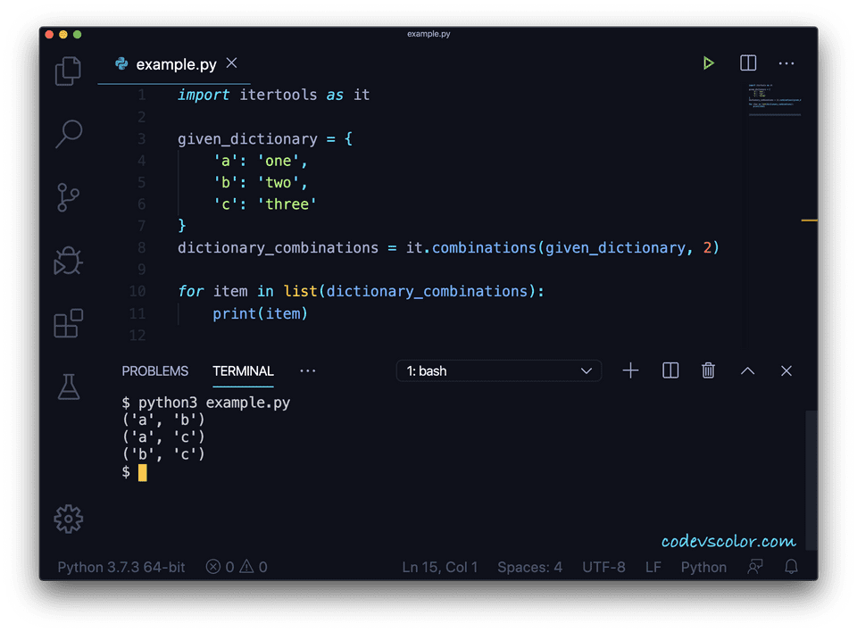
Task: Open Notifications via bell icon
Action: coord(791,567)
